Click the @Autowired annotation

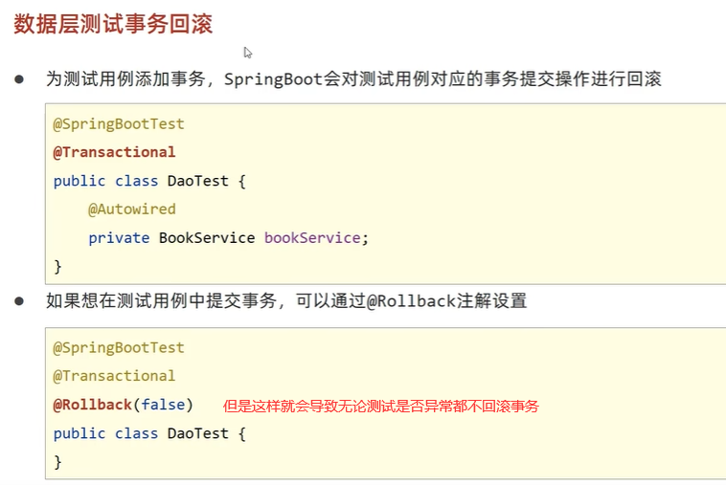(x=132, y=209)
